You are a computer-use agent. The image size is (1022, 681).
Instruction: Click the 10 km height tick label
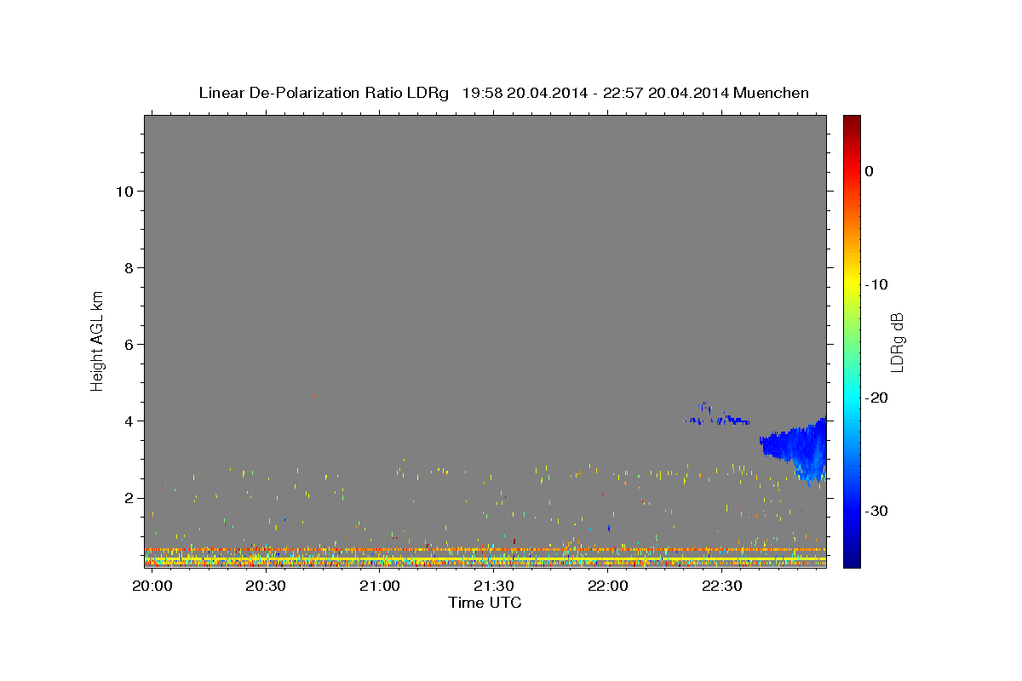(x=124, y=191)
